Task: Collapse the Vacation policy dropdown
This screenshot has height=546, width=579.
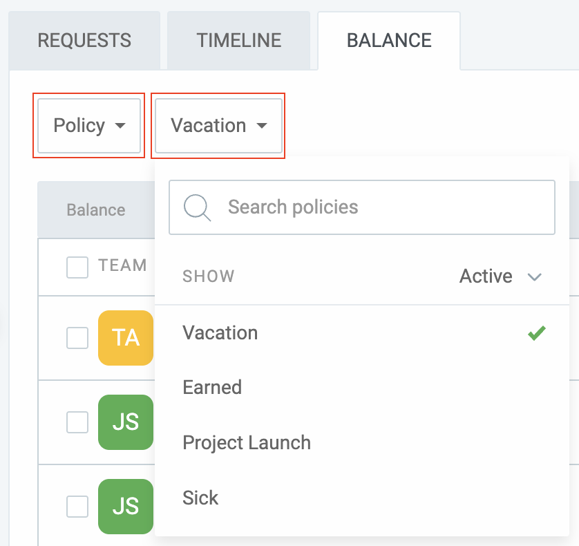Action: [218, 126]
